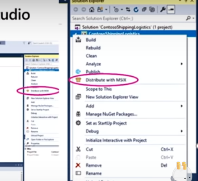Click the Rename icon
The height and width of the screenshot is (181, 198).
pyautogui.click(x=78, y=173)
